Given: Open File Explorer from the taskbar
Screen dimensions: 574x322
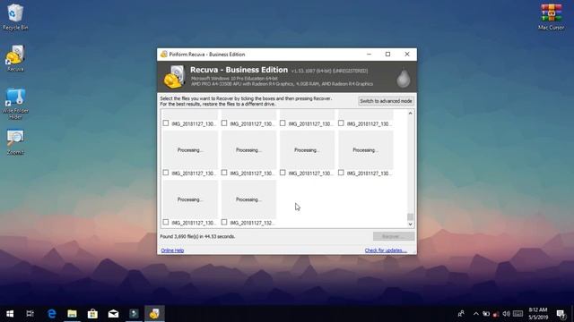Looking at the screenshot, I should pos(72,314).
